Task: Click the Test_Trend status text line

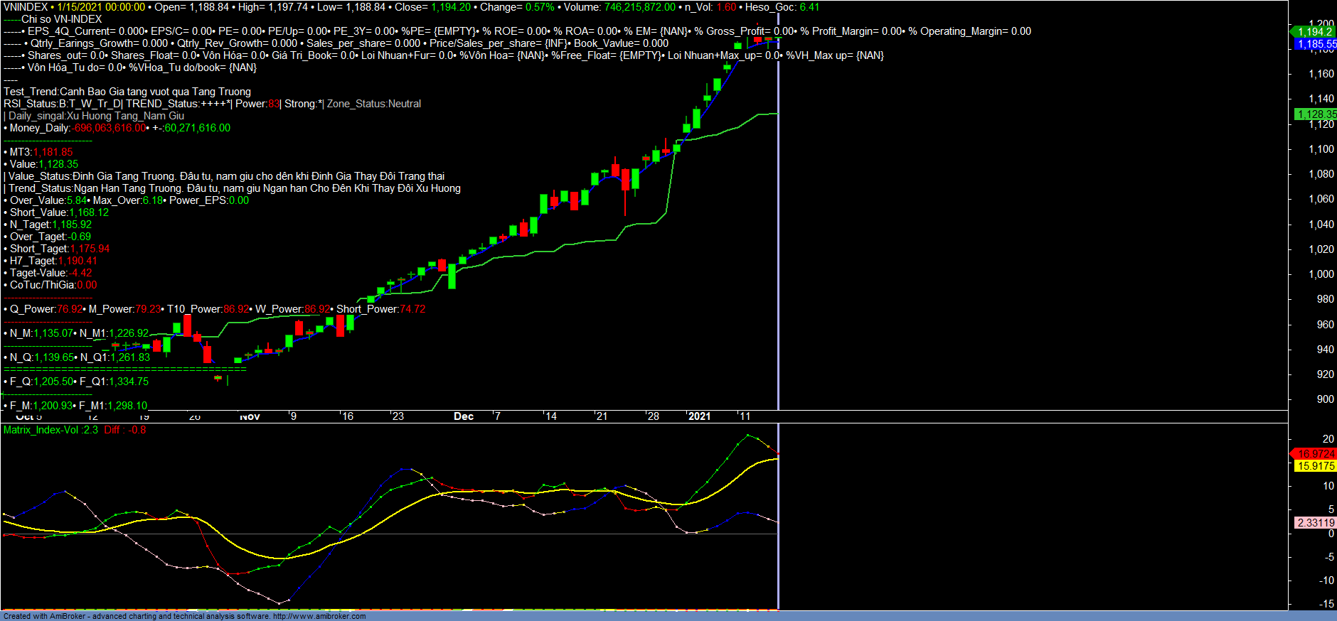Action: (x=127, y=92)
